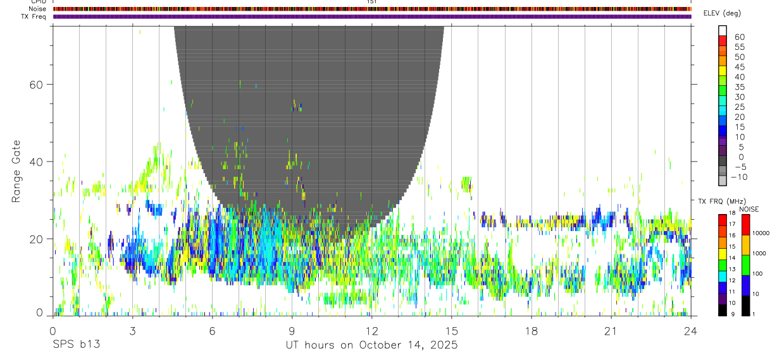Click the white top segment of the ELEV colorbar

pos(723,31)
